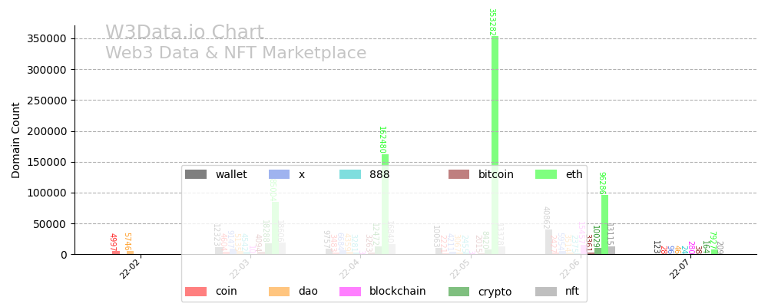Click the eth bar labeled 96286
768x307 pixels.
(605, 224)
